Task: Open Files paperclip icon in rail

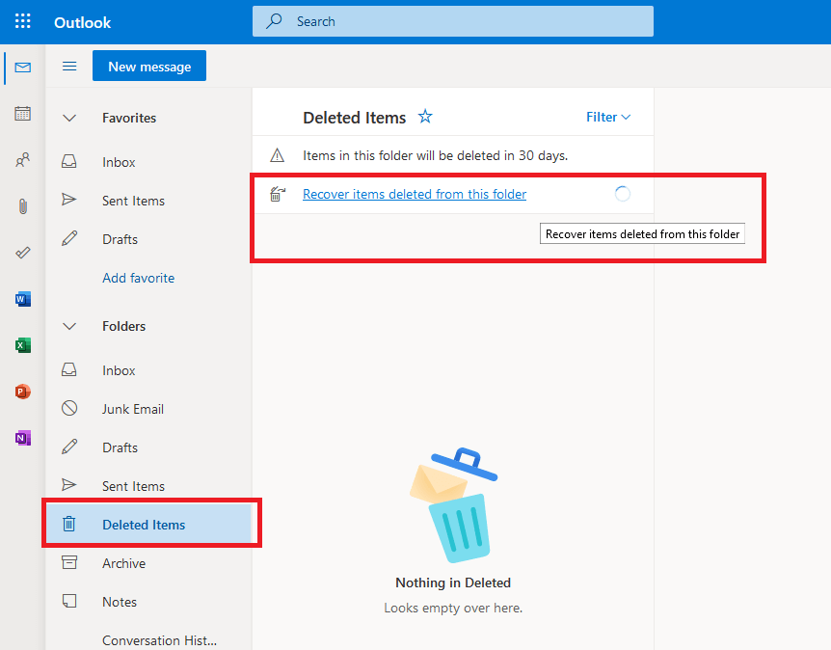Action: (22, 206)
